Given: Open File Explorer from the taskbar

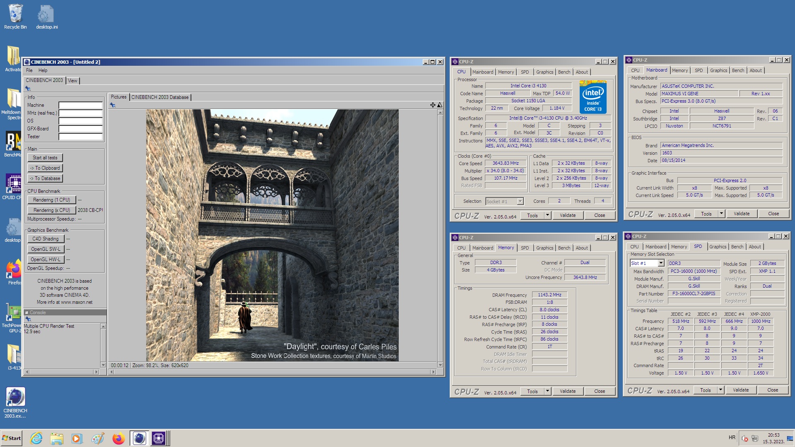Looking at the screenshot, I should (57, 438).
